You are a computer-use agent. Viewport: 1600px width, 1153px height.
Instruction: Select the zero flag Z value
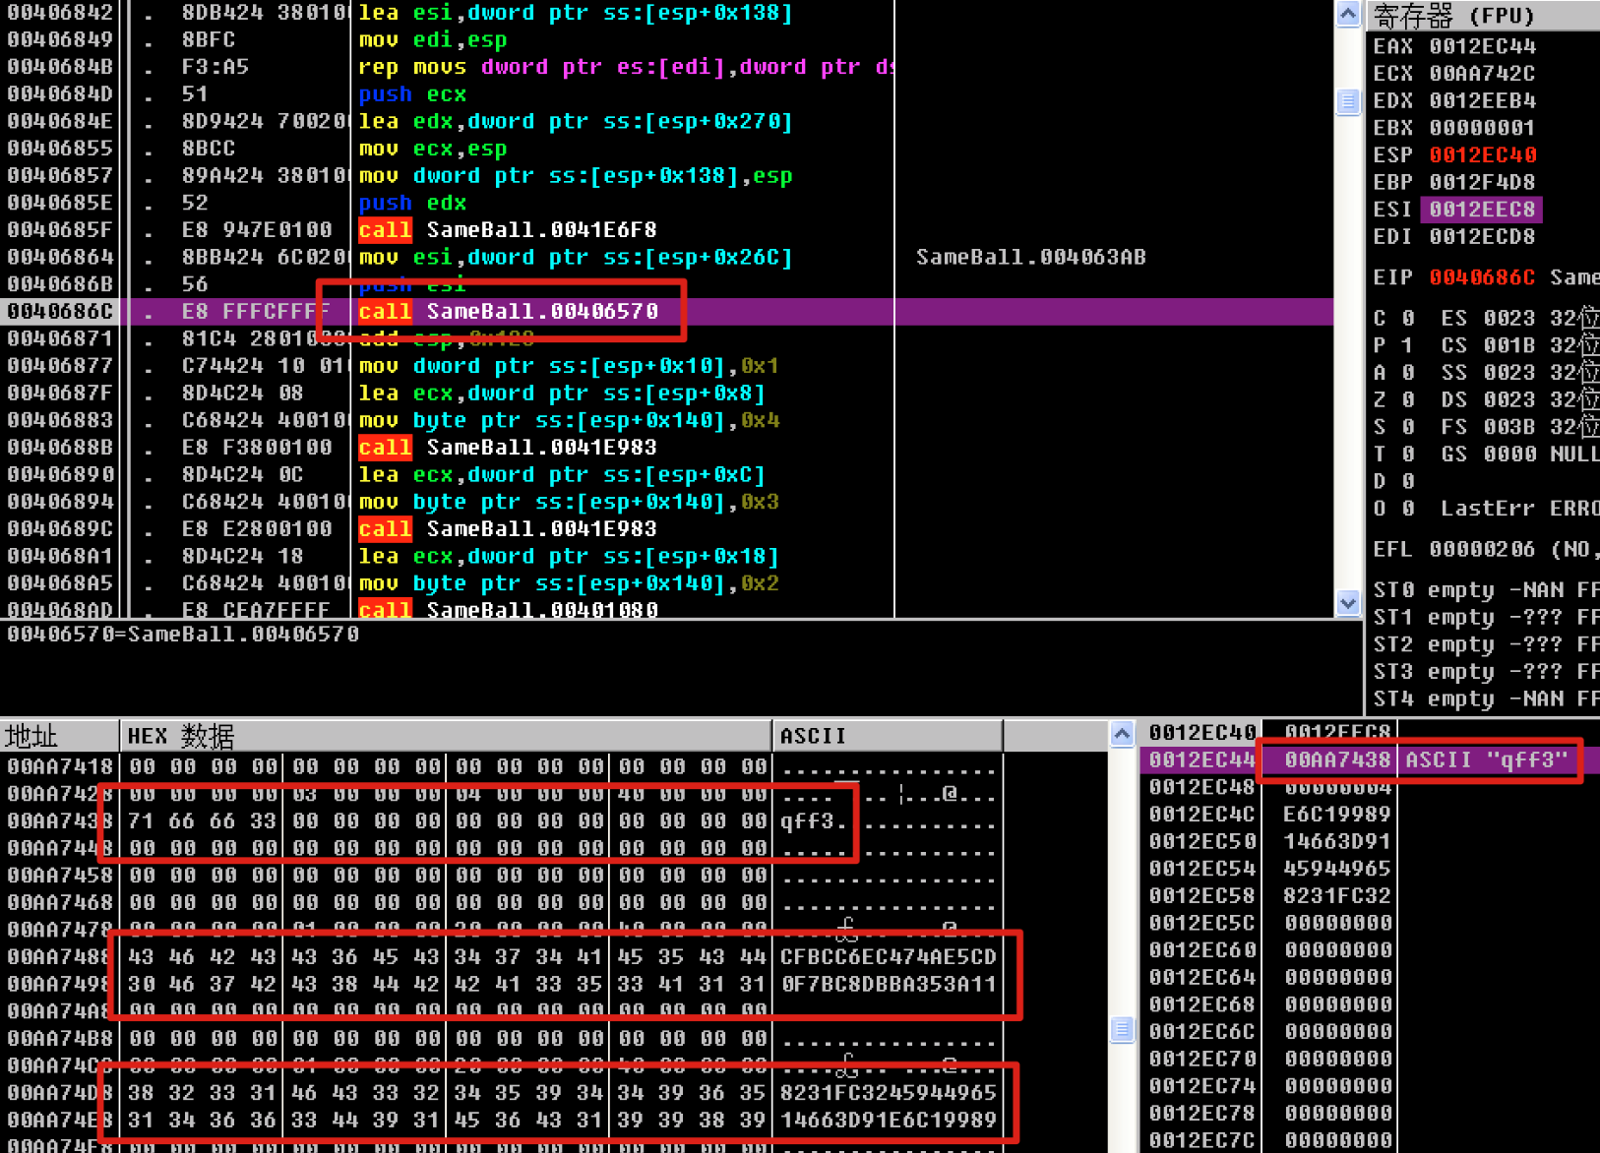[1408, 399]
